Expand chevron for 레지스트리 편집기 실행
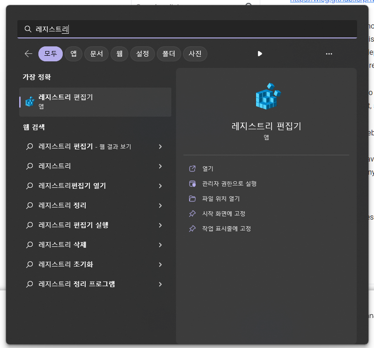This screenshot has width=374, height=348. 160,225
